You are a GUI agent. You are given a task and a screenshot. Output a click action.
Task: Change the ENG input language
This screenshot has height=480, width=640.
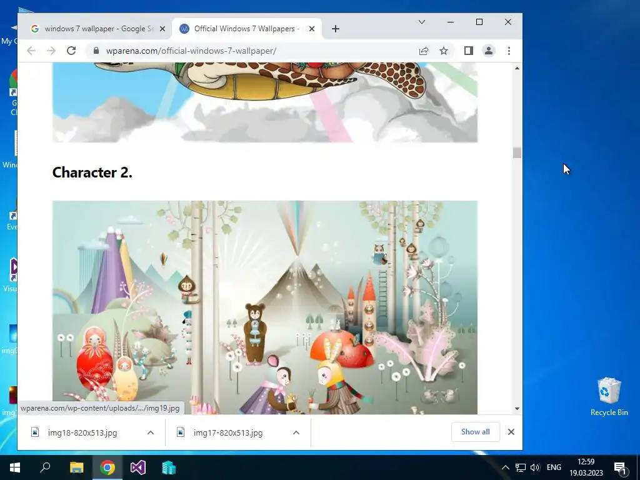tap(554, 467)
